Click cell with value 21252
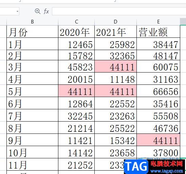 coord(76,164)
